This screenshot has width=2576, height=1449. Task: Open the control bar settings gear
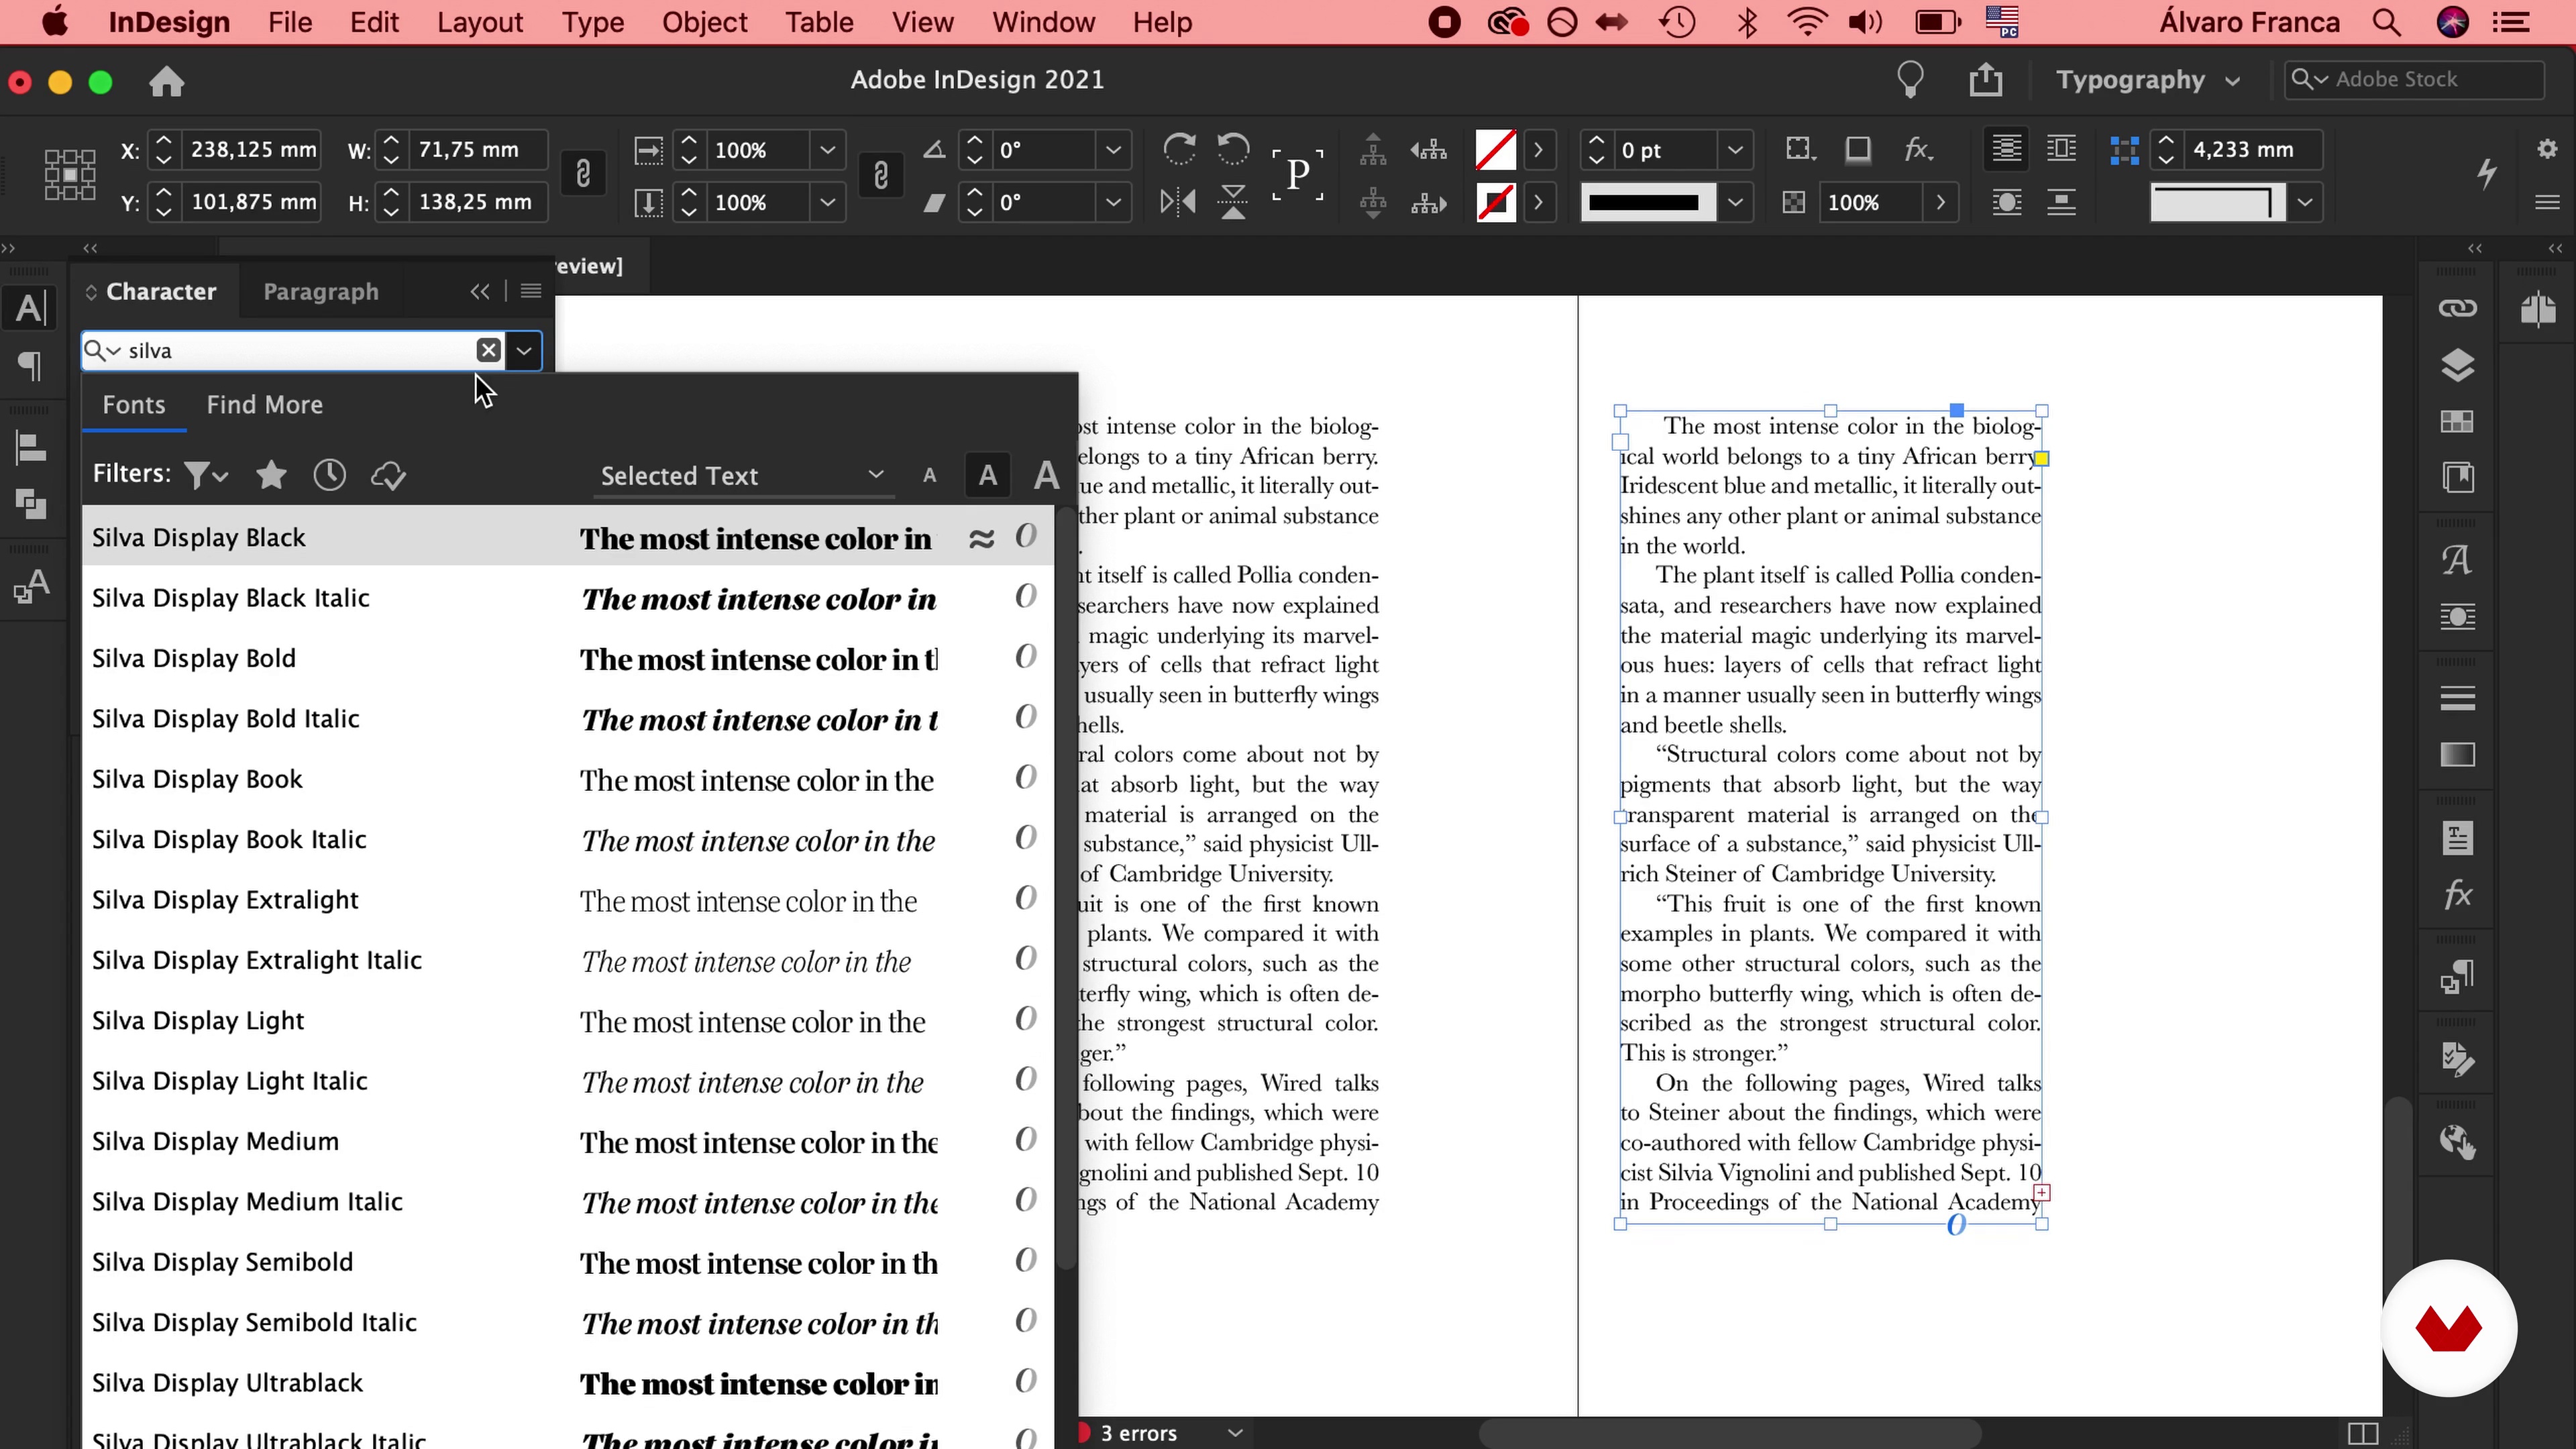[x=2547, y=149]
